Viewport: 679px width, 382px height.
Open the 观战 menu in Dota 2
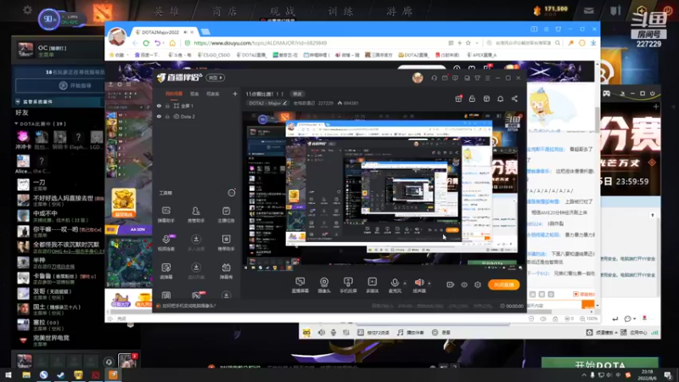(283, 11)
